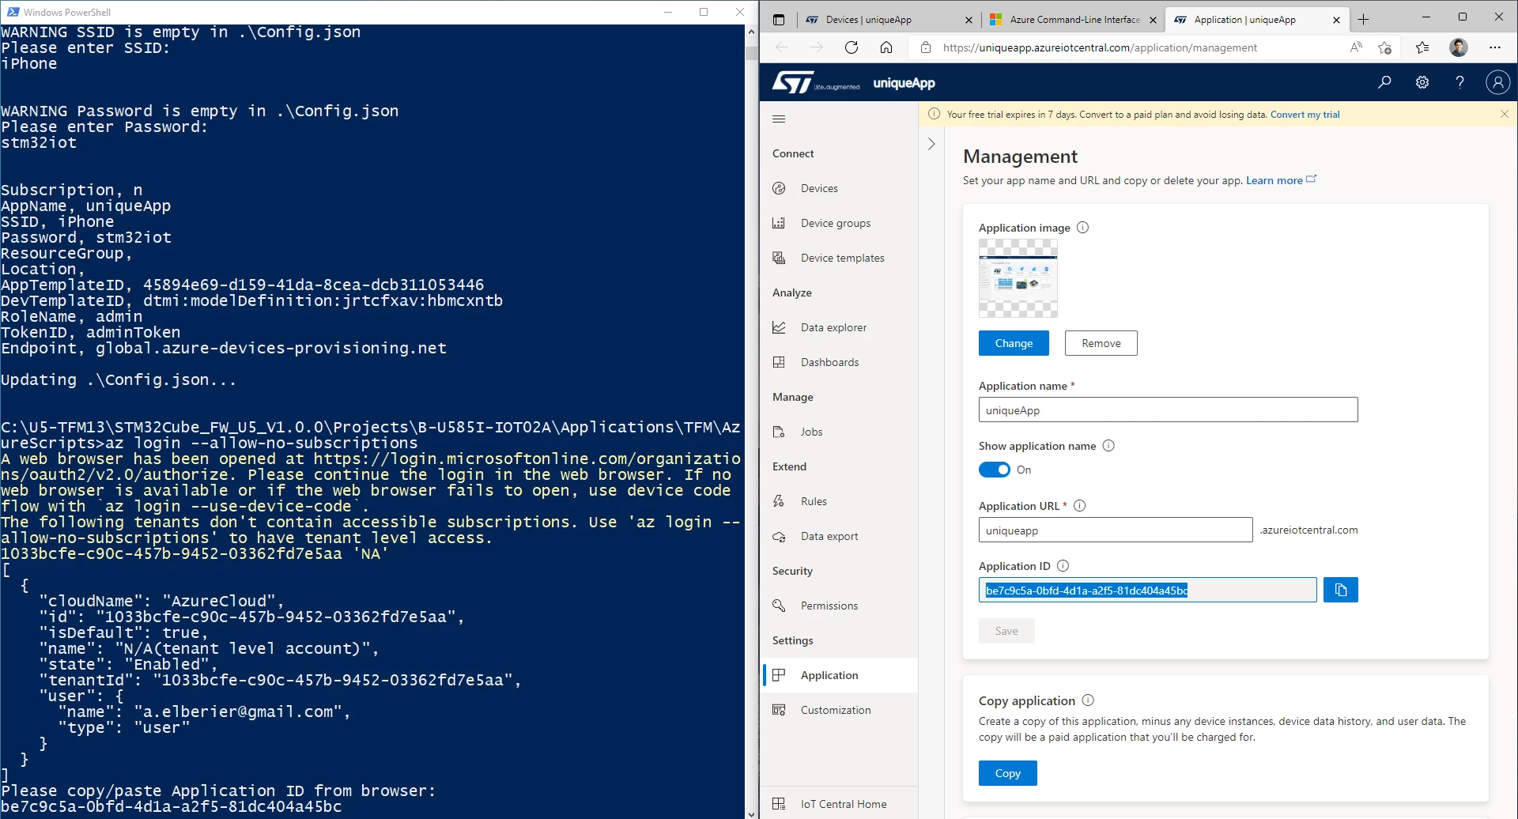Open Device templates in the sidebar
Viewport: 1518px width, 819px height.
(838, 258)
